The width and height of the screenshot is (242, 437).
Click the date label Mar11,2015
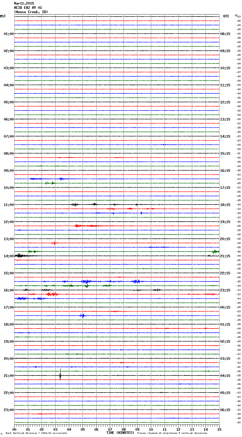coord(24,3)
